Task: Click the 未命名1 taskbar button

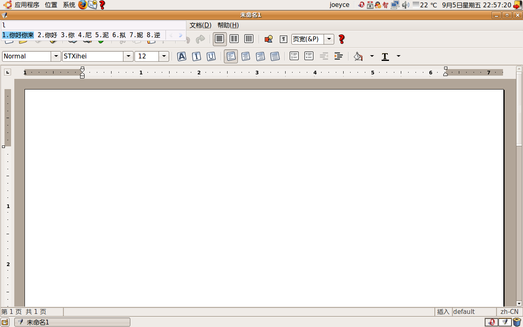Action: pyautogui.click(x=73, y=322)
